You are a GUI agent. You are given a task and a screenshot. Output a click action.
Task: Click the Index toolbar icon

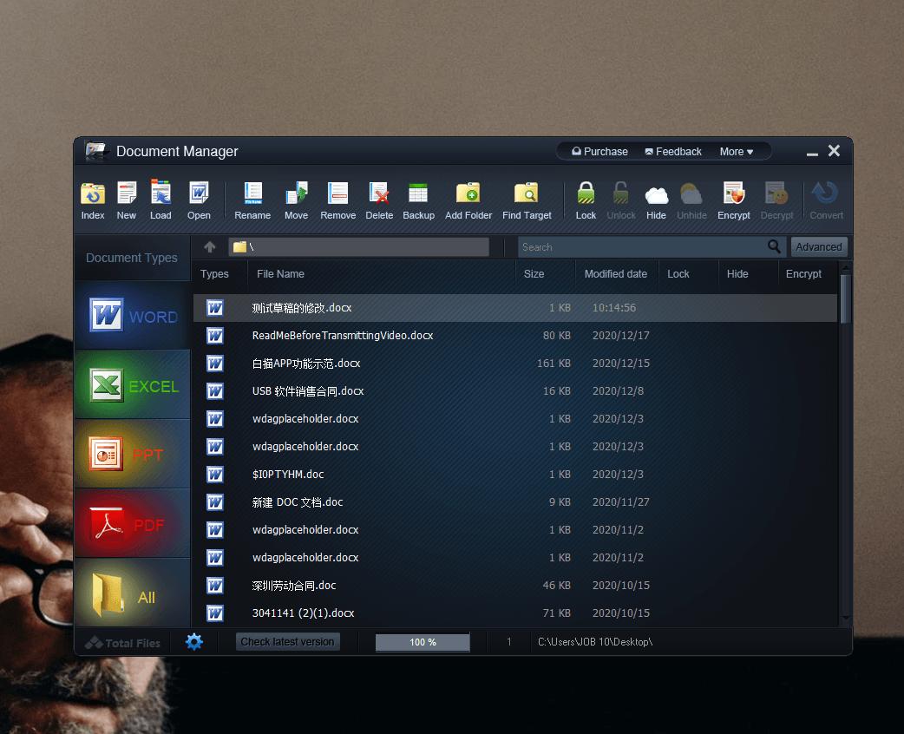93,193
